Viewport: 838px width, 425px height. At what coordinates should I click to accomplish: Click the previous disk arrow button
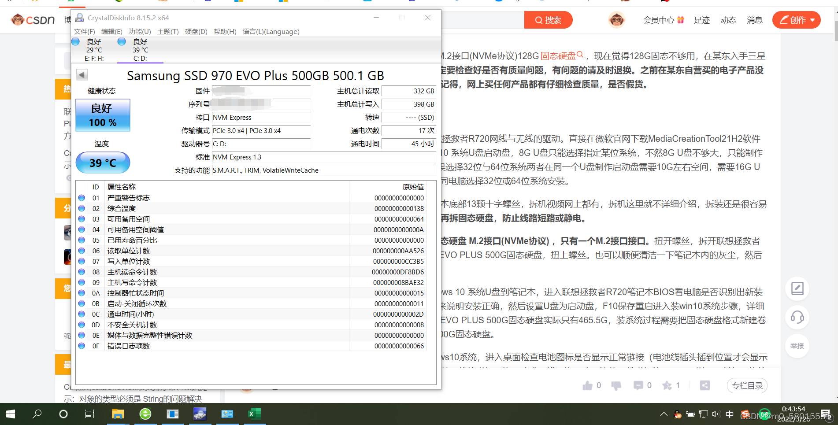[82, 75]
